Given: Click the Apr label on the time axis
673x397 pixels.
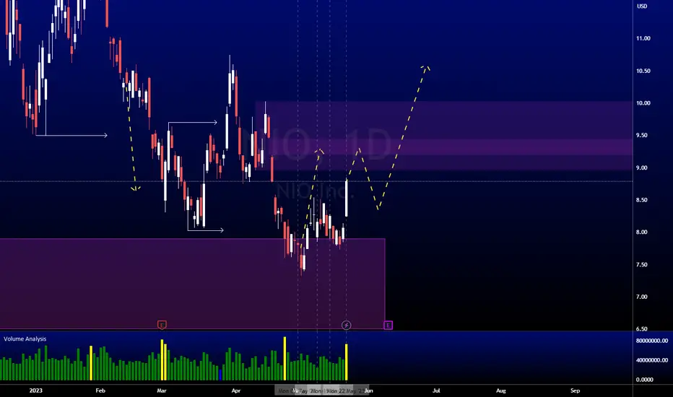Looking at the screenshot, I should click(236, 391).
